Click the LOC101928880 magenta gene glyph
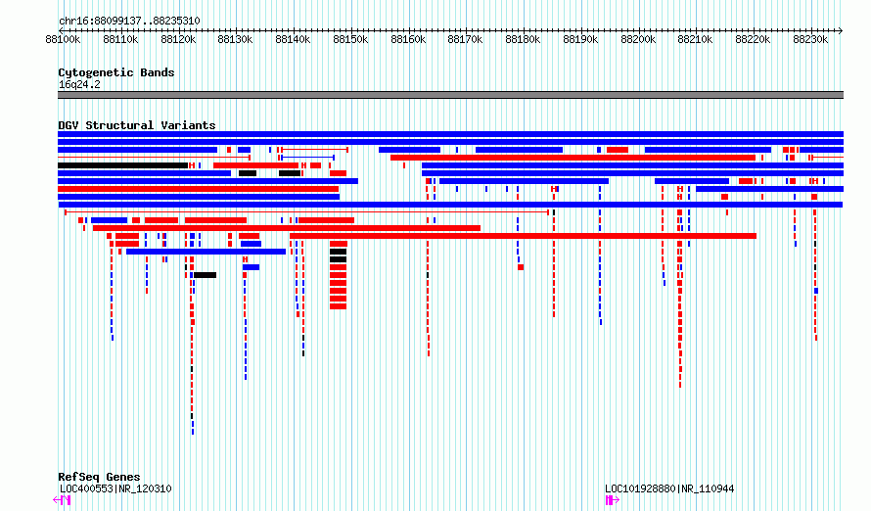 (612, 500)
